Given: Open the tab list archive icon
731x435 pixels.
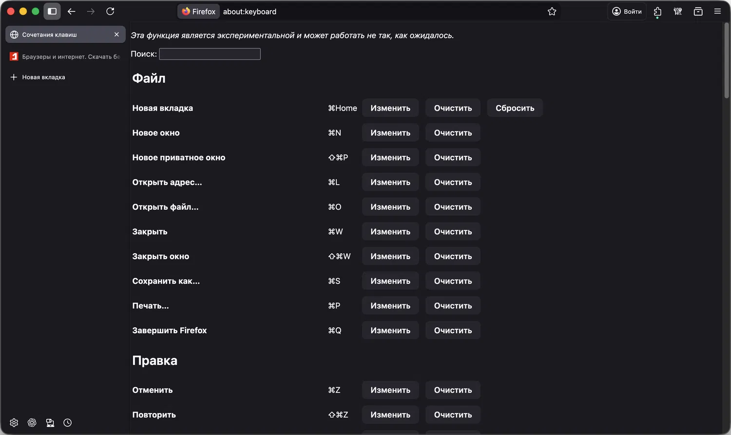Looking at the screenshot, I should coord(698,11).
